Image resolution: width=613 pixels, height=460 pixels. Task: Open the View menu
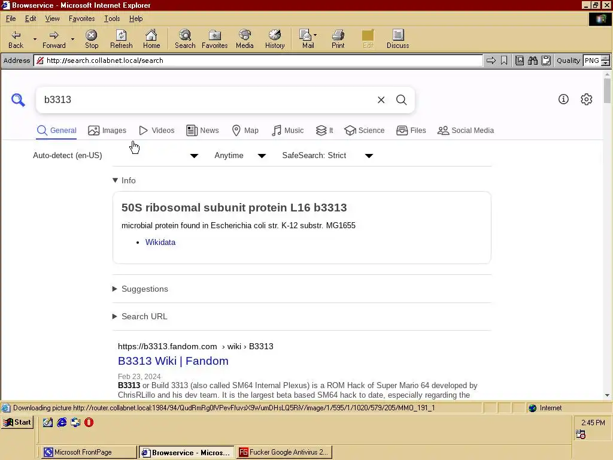tap(52, 19)
